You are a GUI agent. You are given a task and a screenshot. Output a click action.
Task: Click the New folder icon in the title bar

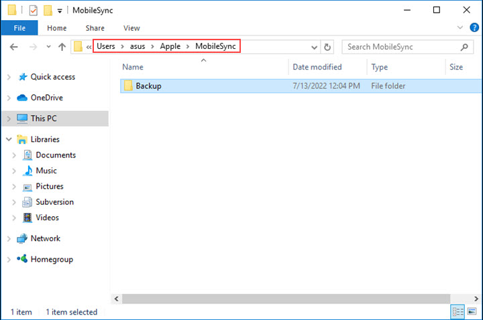point(48,11)
